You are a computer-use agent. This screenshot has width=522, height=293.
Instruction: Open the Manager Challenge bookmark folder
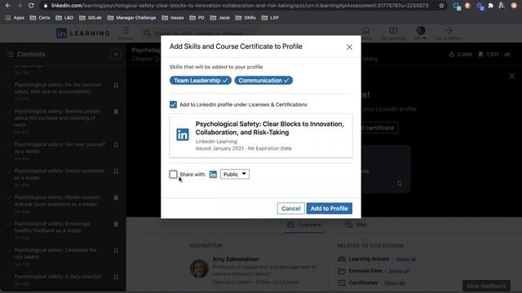click(132, 18)
